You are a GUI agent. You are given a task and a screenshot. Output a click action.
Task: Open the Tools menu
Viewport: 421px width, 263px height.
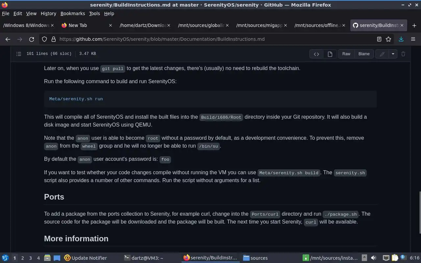tap(94, 13)
